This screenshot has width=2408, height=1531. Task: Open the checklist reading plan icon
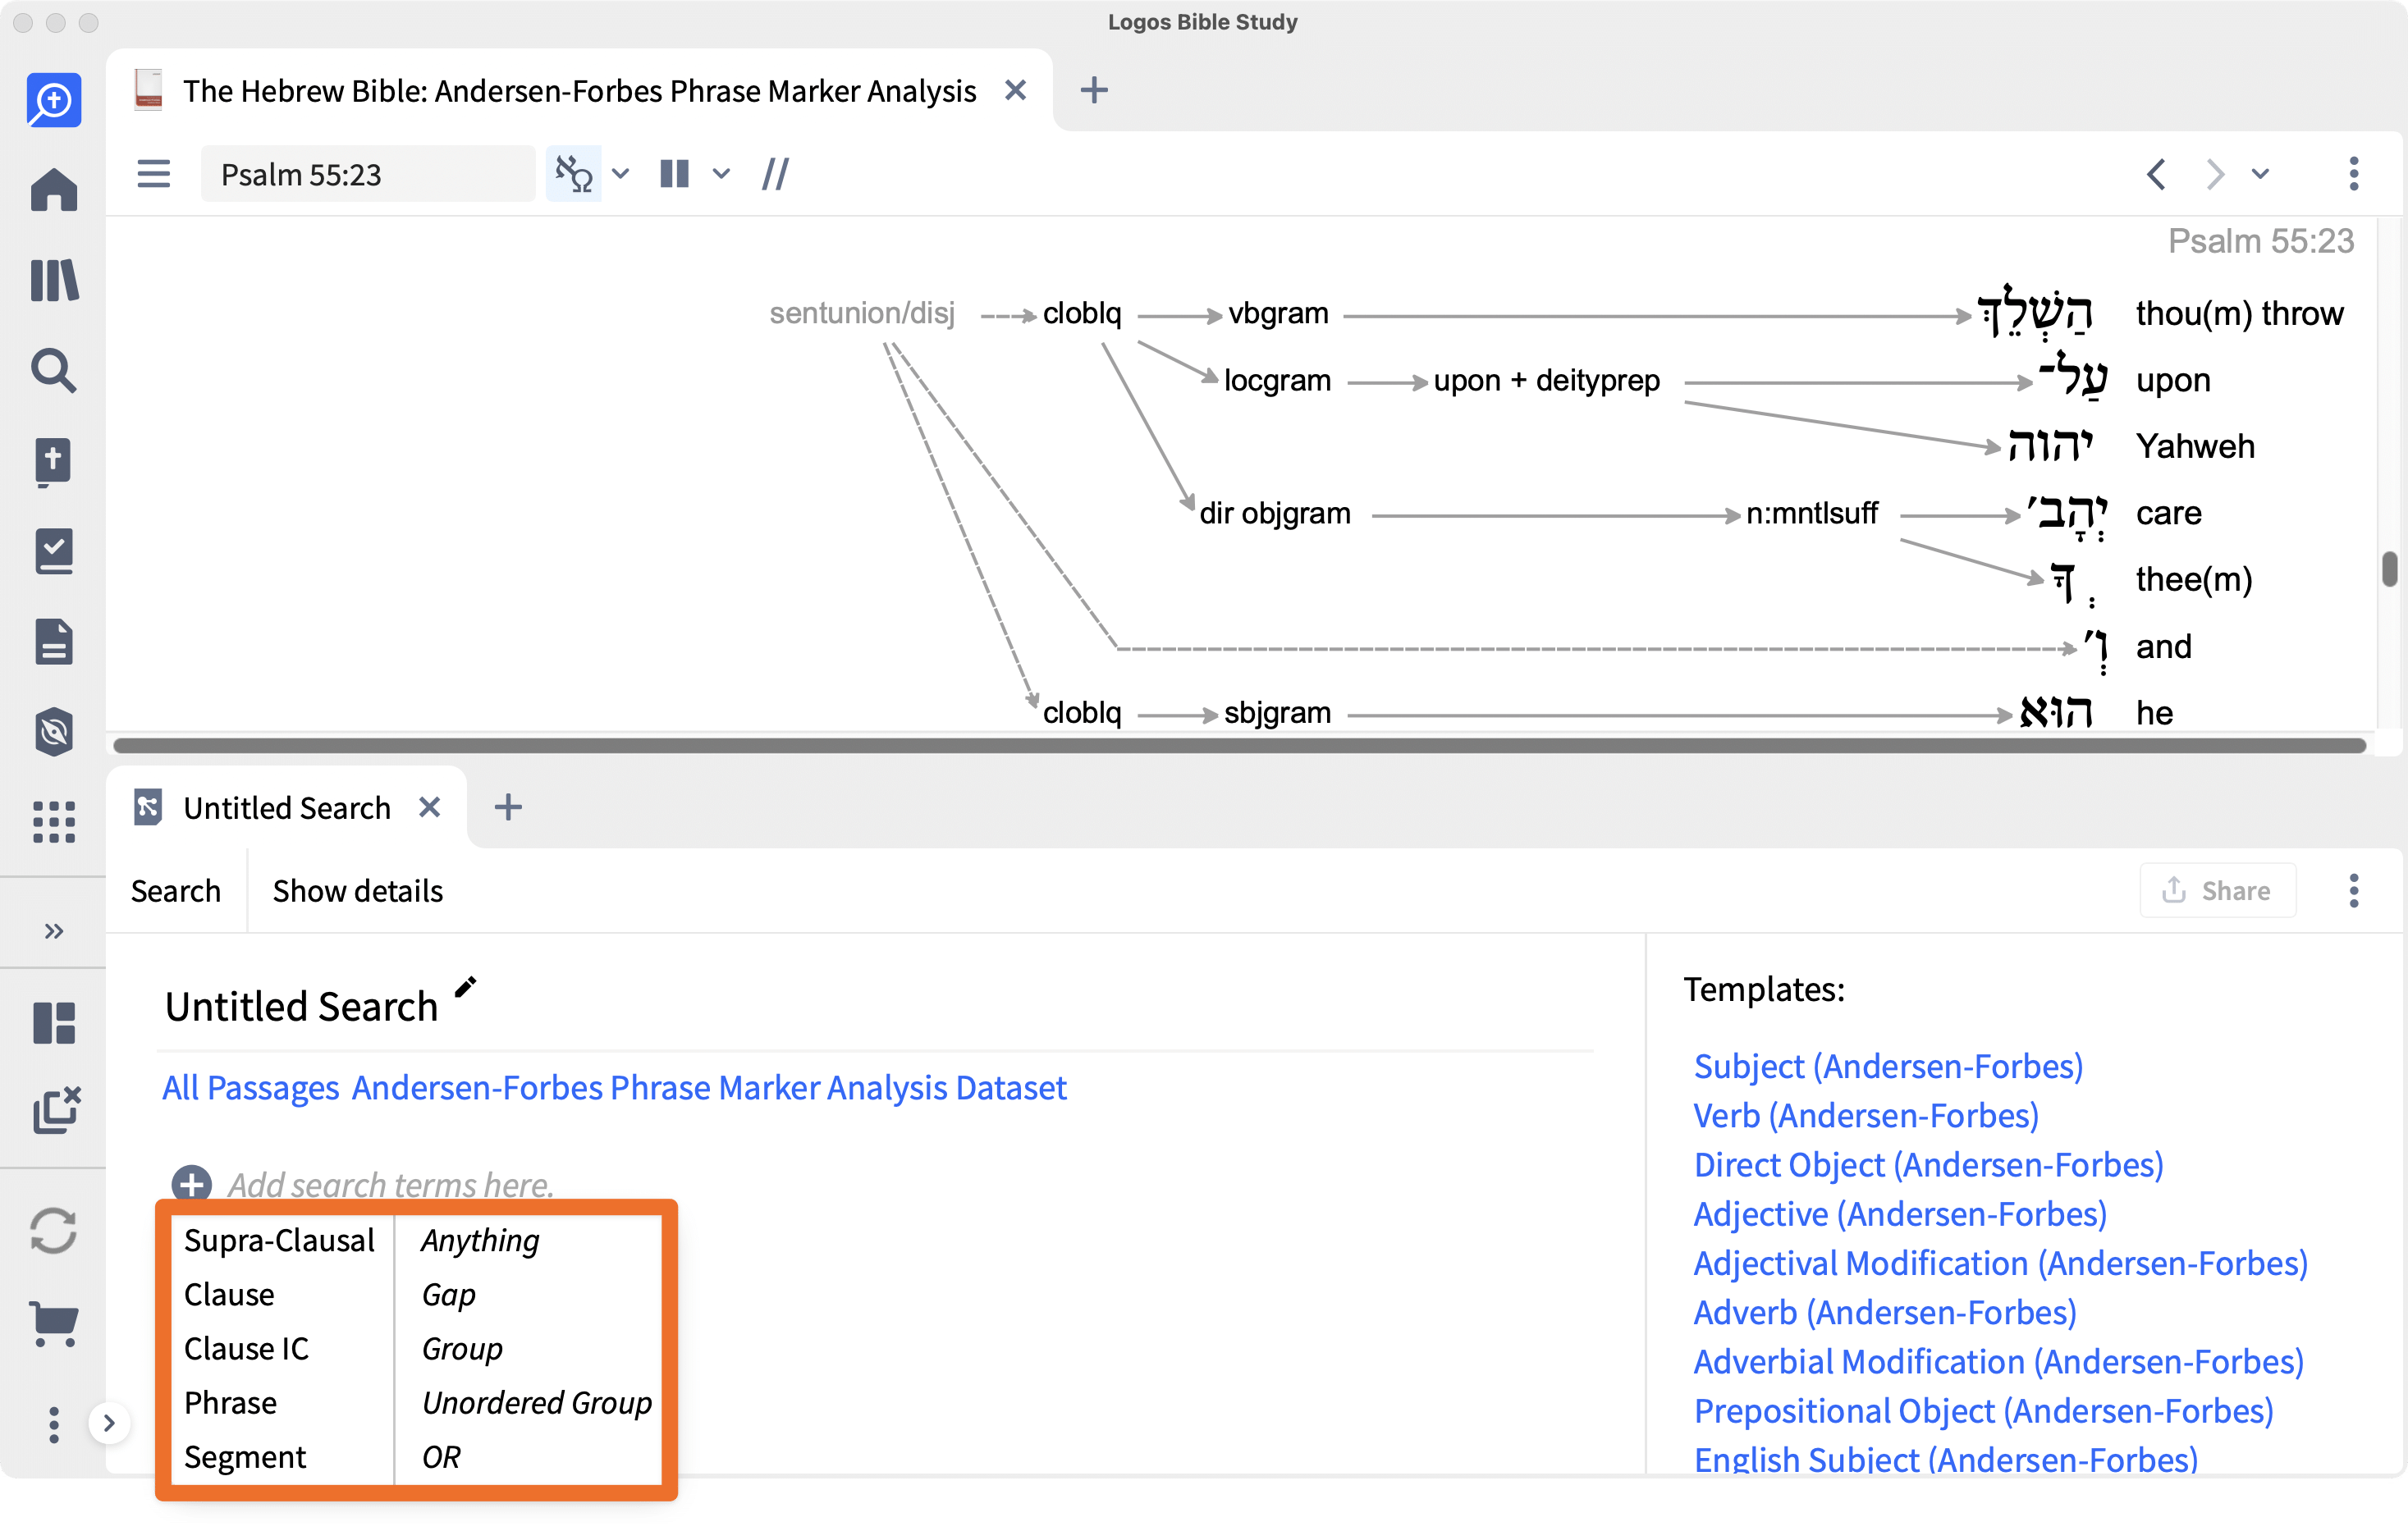[x=54, y=551]
